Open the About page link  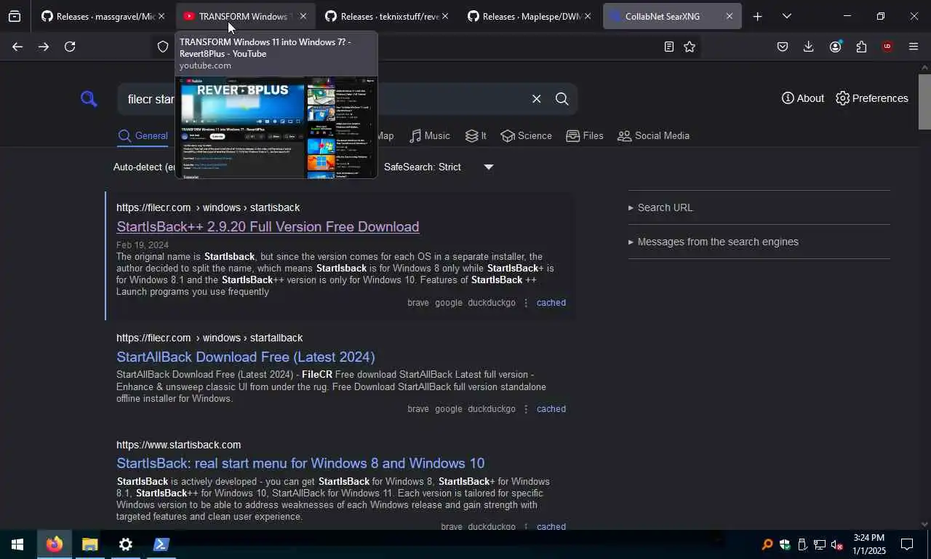point(803,98)
